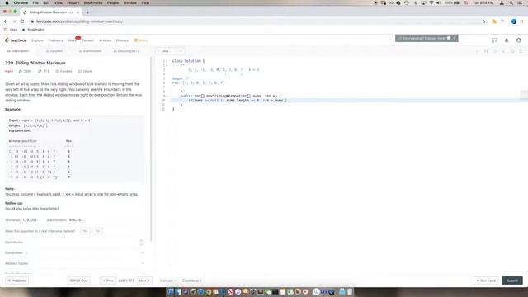Open the Contribute link at bottom

pyautogui.click(x=191, y=280)
